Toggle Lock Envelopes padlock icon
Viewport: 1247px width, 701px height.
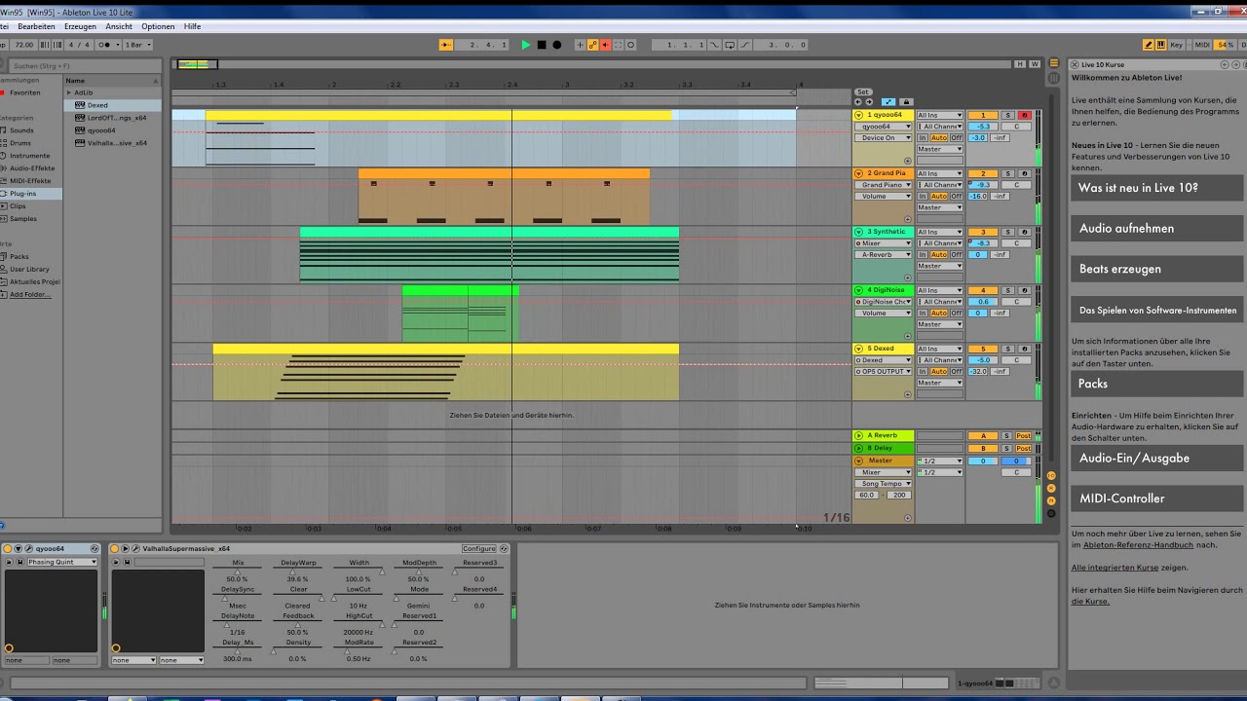[906, 102]
